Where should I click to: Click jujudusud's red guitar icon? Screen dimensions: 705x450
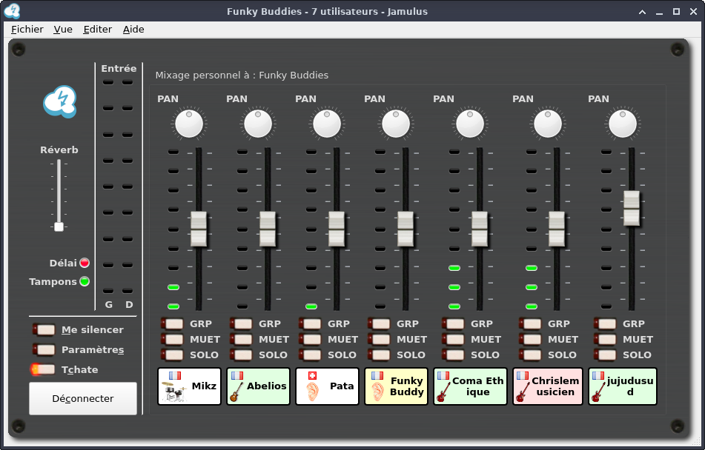(598, 392)
